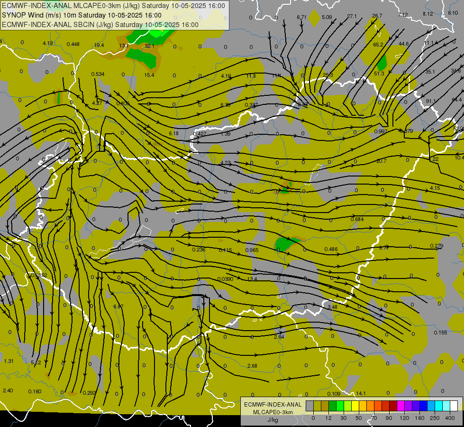Viewport: 464px width, 427px height.
Task: Click legend scale label '50'
Action: pyautogui.click(x=358, y=418)
